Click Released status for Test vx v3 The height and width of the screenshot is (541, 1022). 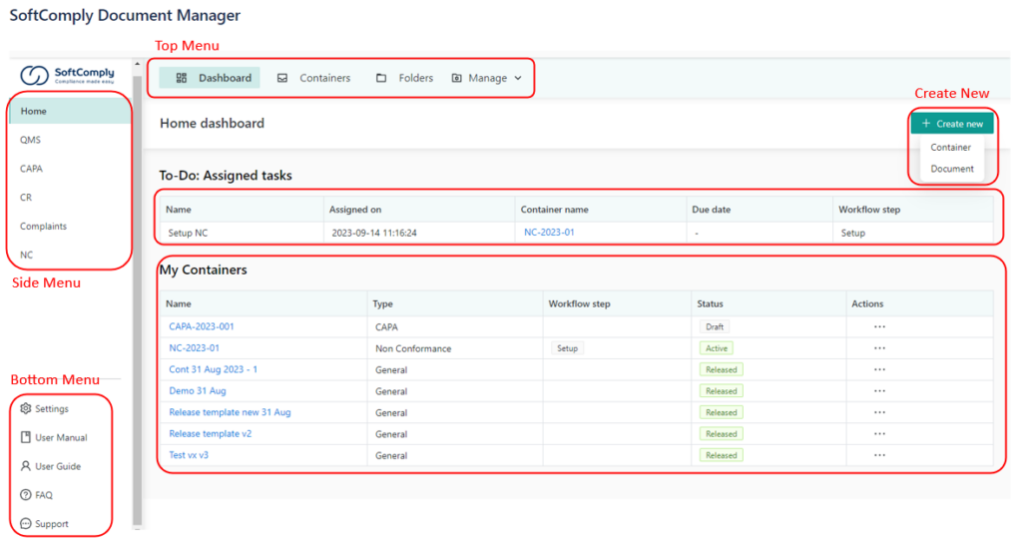[721, 455]
